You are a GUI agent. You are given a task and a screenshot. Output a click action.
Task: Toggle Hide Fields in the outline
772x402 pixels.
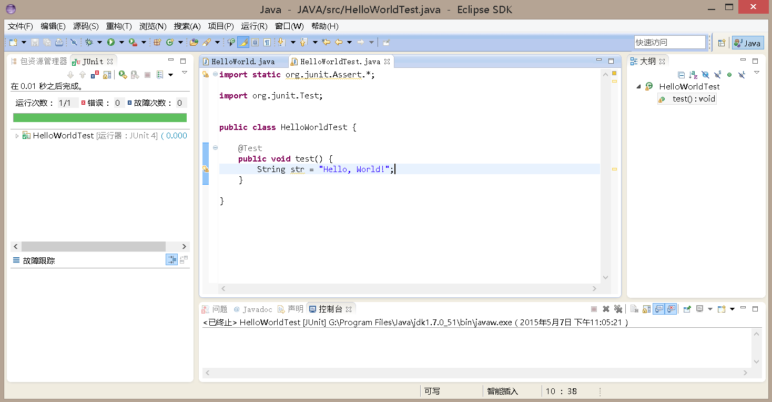pos(705,75)
